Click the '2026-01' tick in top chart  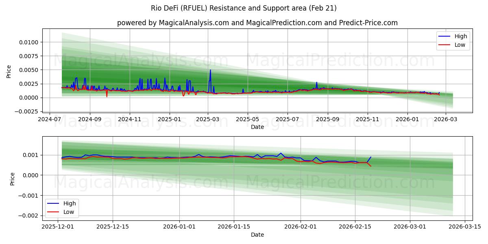pos(407,119)
